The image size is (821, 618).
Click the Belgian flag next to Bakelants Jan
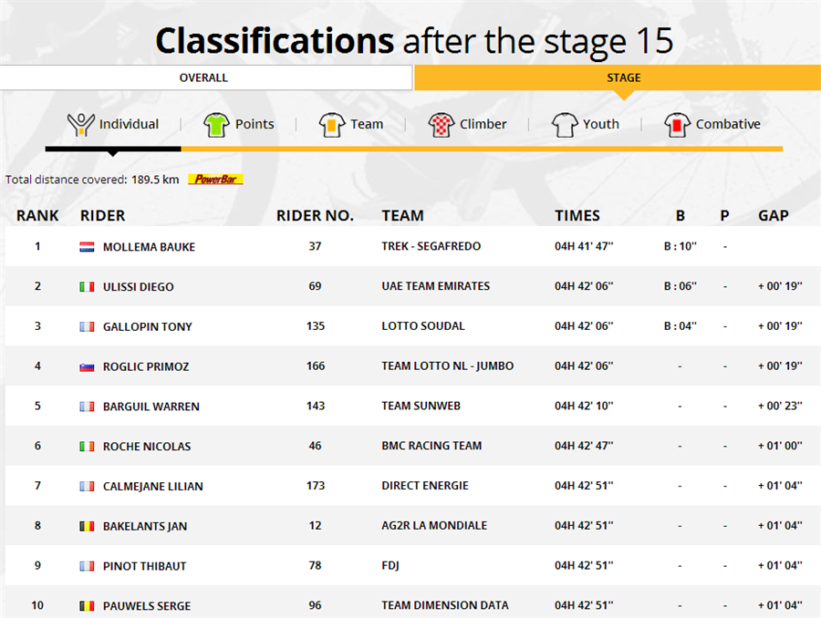coord(87,527)
